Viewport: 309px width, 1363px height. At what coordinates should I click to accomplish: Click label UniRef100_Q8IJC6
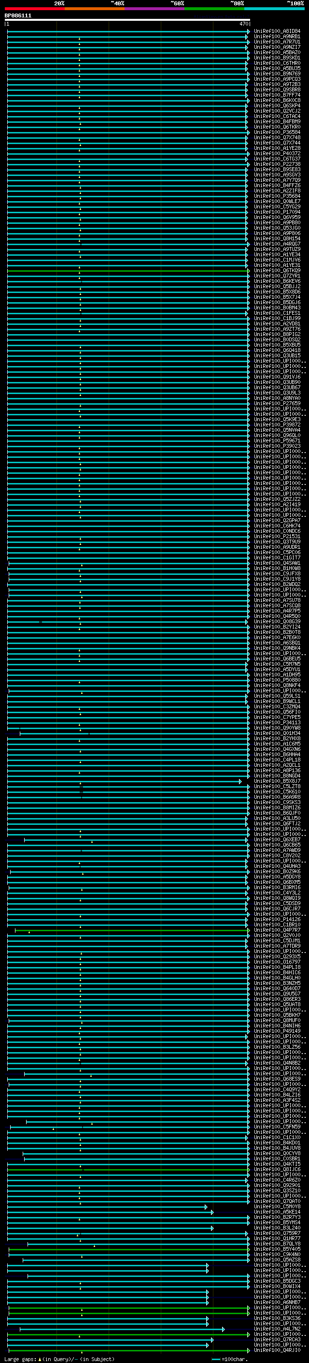(277, 1169)
